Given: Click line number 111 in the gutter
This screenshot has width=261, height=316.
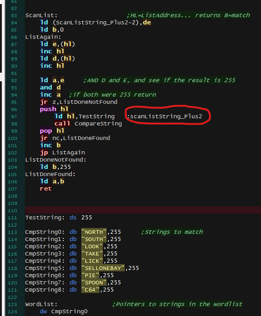Looking at the screenshot, I should (12, 218).
